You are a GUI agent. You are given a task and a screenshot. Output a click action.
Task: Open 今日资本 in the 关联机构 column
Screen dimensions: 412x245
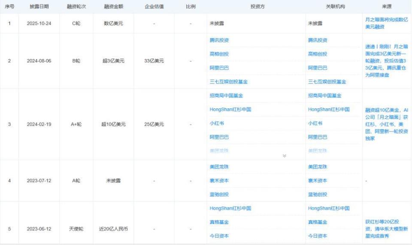coord(318,236)
